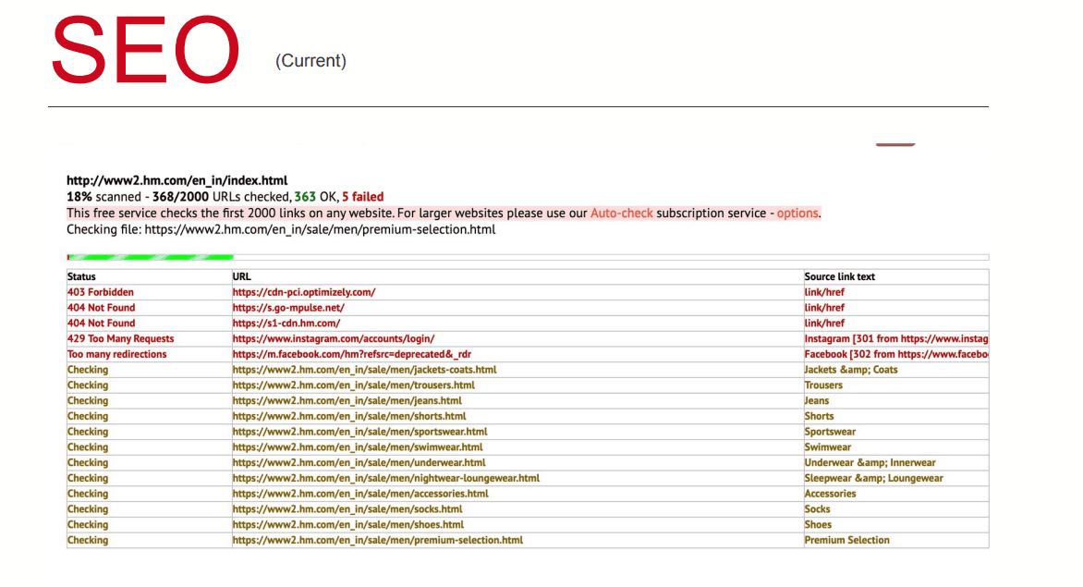Click the 5 failed status text
The width and height of the screenshot is (1083, 587).
tap(364, 196)
